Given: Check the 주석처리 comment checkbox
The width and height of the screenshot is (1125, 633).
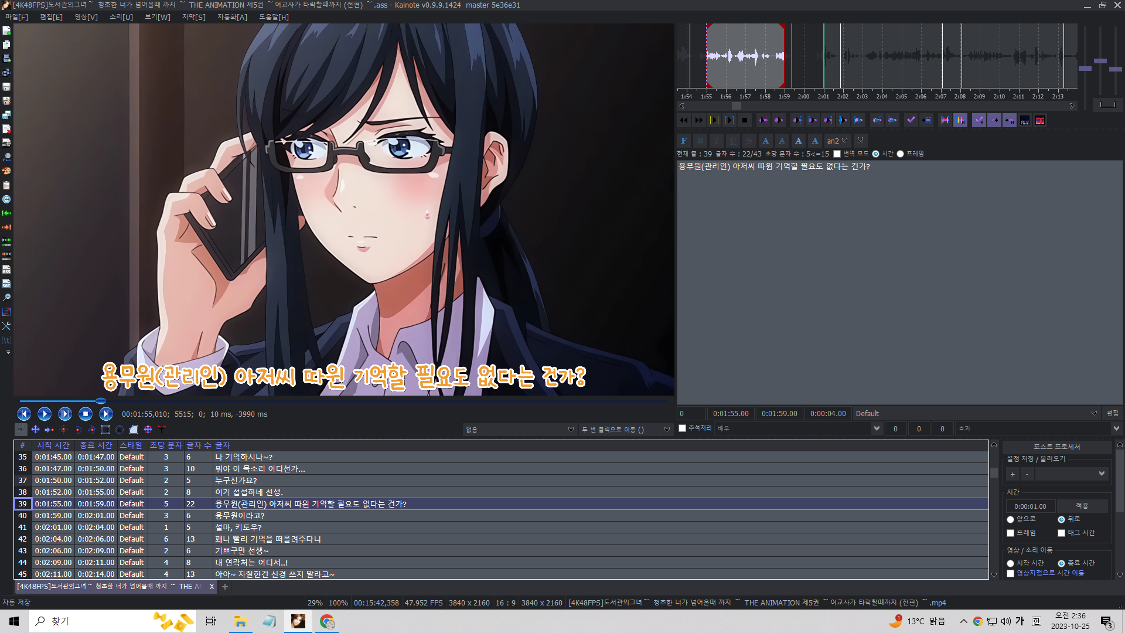Looking at the screenshot, I should [x=682, y=428].
